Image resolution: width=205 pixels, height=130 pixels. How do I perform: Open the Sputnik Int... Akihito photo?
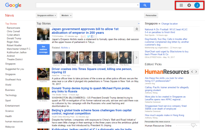[x=112, y=57]
